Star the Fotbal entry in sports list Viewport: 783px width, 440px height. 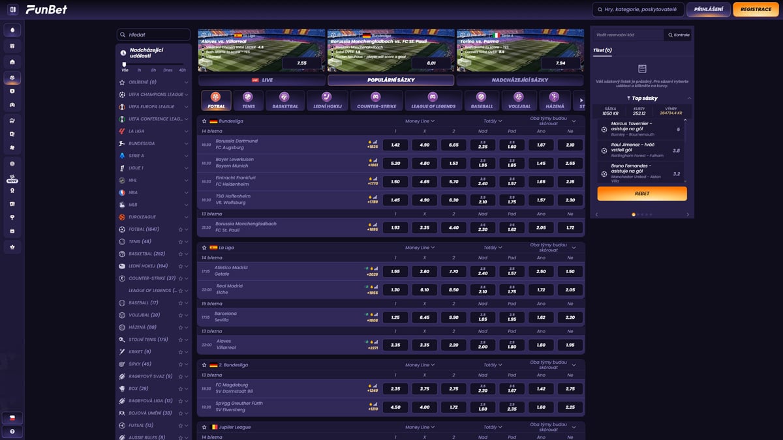click(180, 229)
